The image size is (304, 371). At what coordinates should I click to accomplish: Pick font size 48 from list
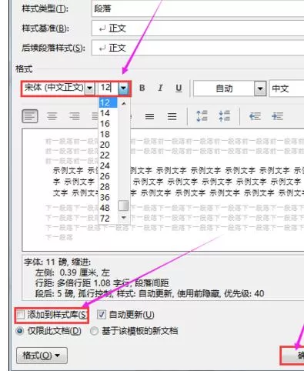[x=108, y=208]
